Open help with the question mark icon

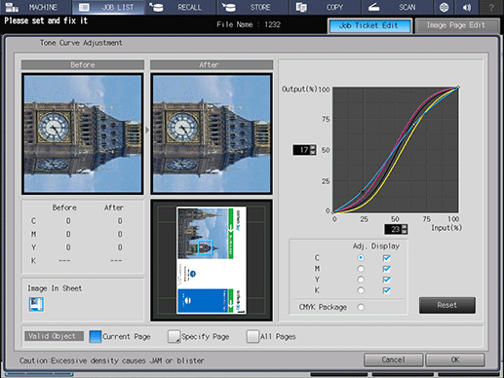pos(491,7)
